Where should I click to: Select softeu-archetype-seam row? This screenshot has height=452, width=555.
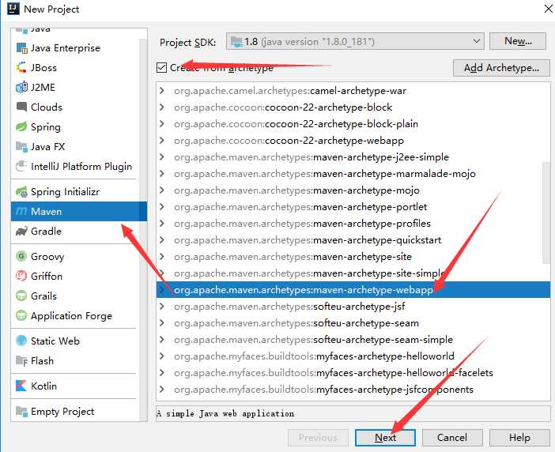point(353,323)
